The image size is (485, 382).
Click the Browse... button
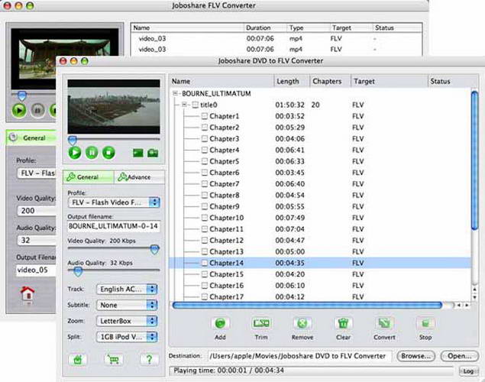(x=416, y=355)
